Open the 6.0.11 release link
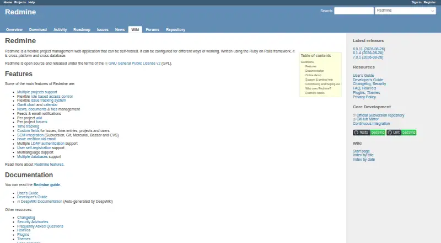Viewport: 441px width, 243px height. [x=369, y=49]
